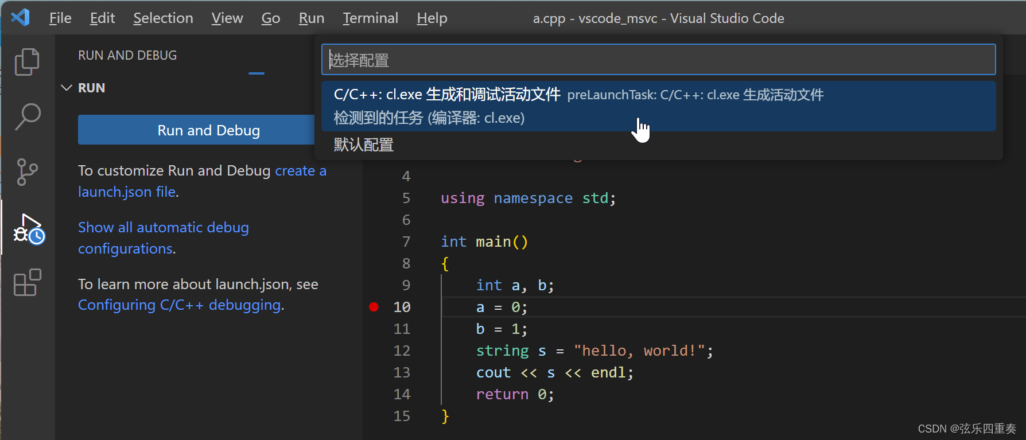Follow the 'create a launch.json file' link
This screenshot has width=1026, height=440.
point(202,181)
